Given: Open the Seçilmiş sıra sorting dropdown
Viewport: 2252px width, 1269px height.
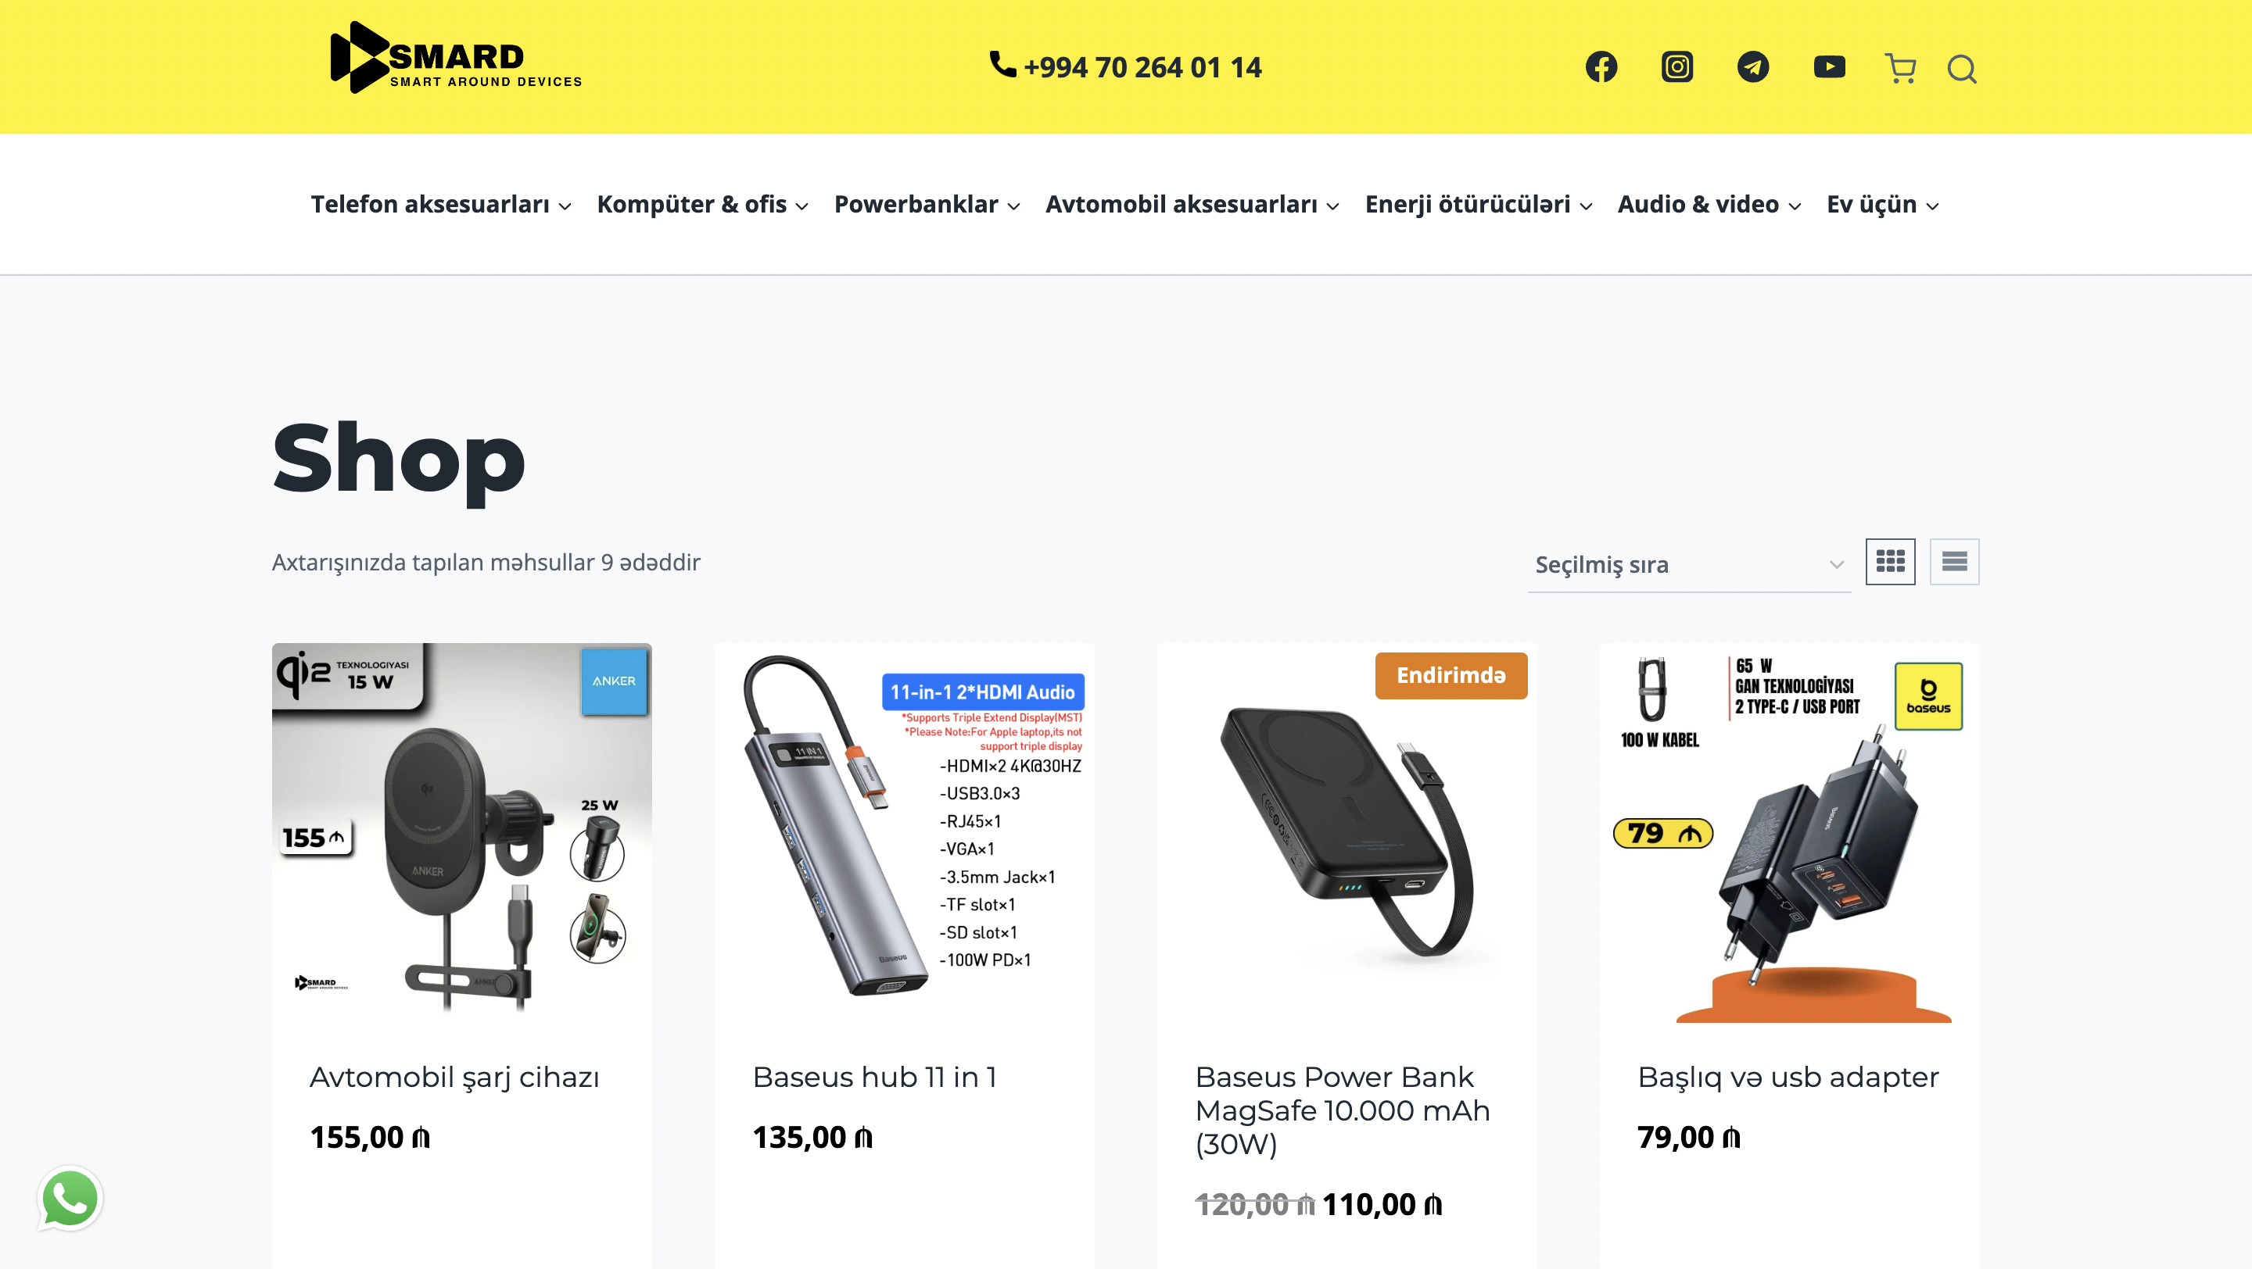Looking at the screenshot, I should 1689,564.
